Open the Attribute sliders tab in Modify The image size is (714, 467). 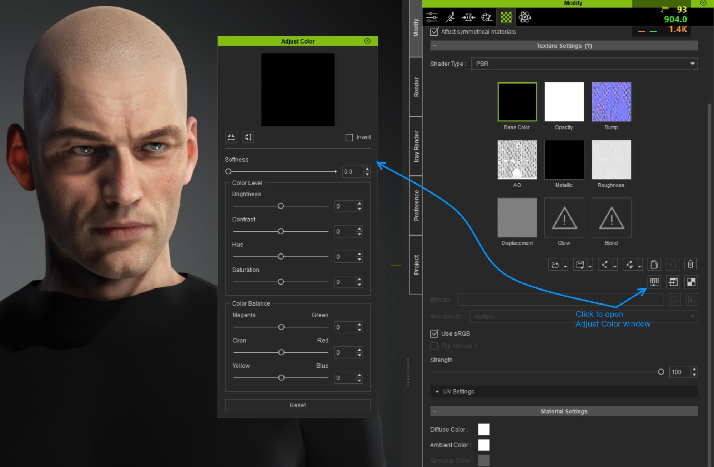(x=432, y=17)
